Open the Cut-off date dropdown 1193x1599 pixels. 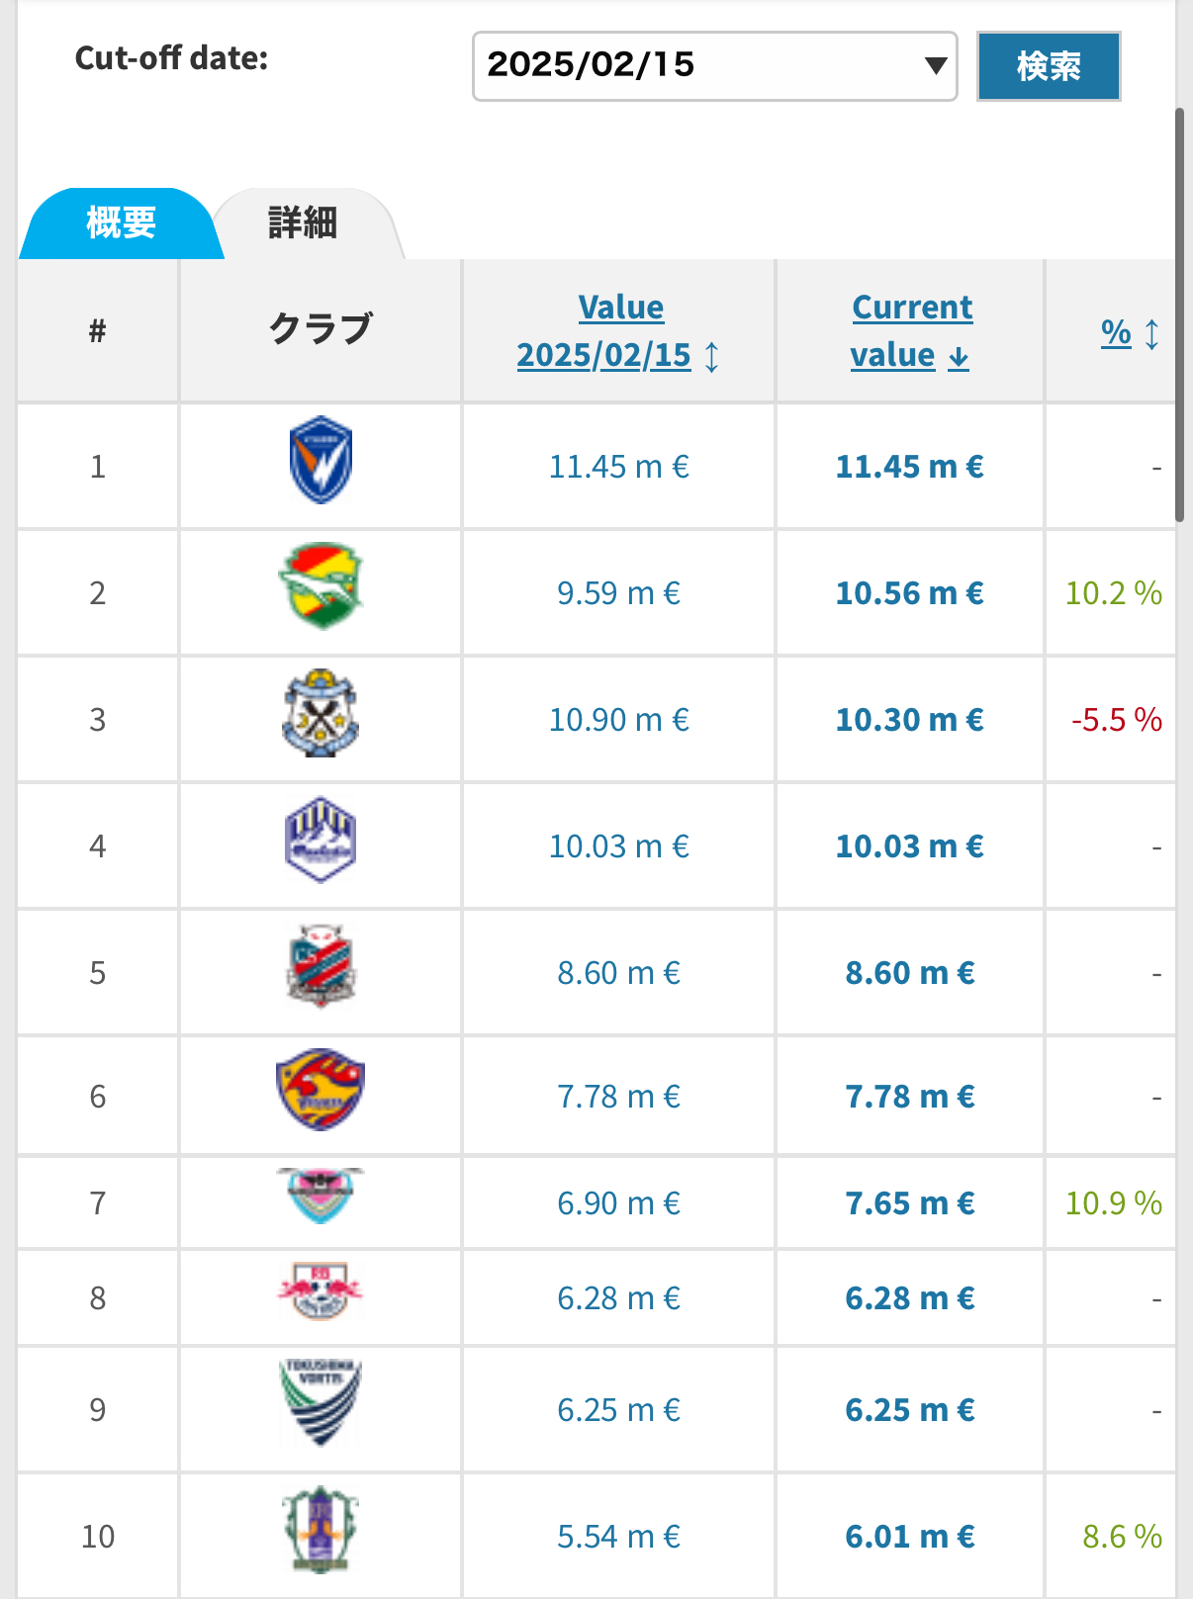(x=715, y=66)
